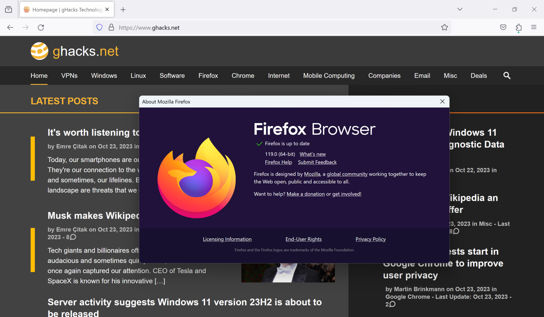Screen dimensions: 544x317
Task: Open the extensions panel puzzle icon
Action: coord(518,27)
